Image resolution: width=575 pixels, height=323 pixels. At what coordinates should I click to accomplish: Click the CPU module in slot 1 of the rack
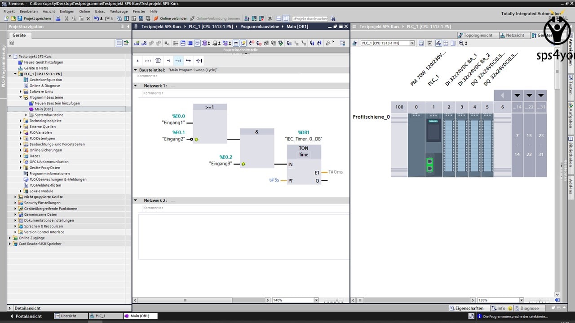point(433,144)
